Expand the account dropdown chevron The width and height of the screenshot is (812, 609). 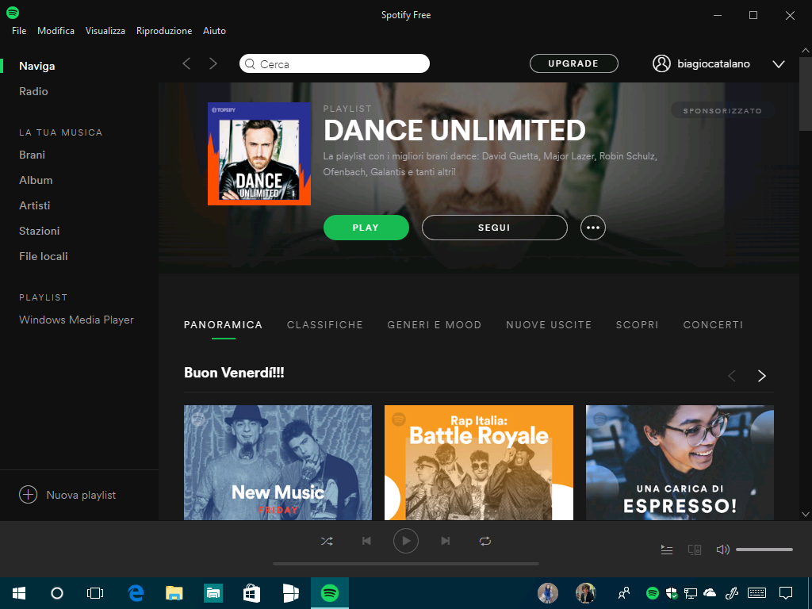tap(779, 64)
